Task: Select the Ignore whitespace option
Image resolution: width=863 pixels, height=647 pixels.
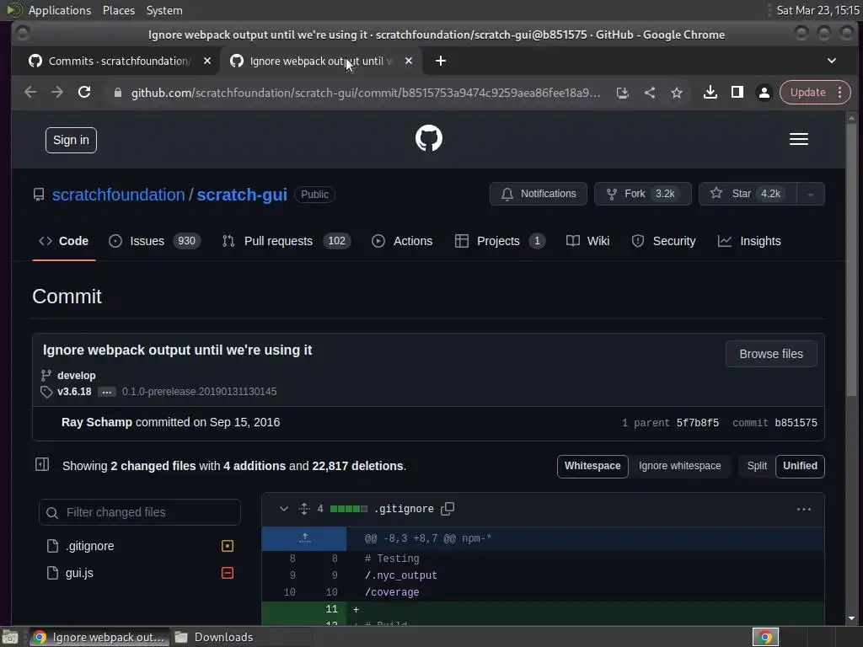Action: [x=680, y=466]
